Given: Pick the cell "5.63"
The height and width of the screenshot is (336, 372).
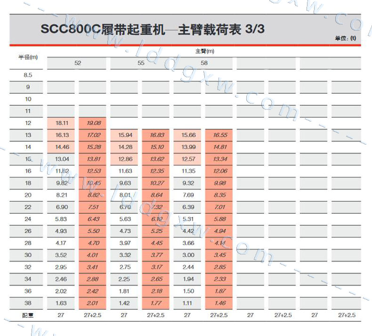Looking at the screenshot, I should point(125,219).
